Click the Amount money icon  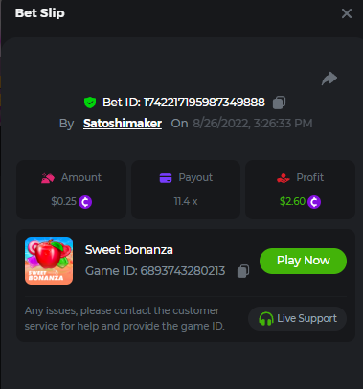pyautogui.click(x=48, y=178)
